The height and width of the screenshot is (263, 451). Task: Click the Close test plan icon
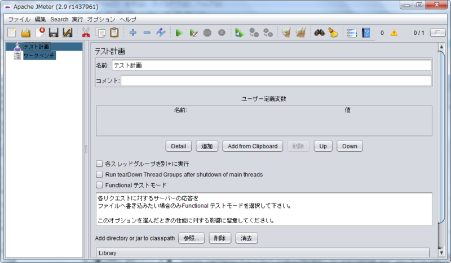pyautogui.click(x=40, y=33)
